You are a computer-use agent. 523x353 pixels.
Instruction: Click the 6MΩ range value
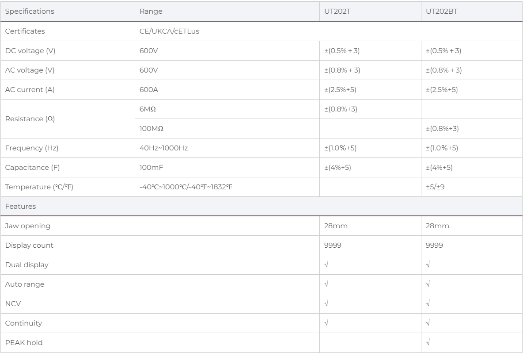(x=148, y=109)
